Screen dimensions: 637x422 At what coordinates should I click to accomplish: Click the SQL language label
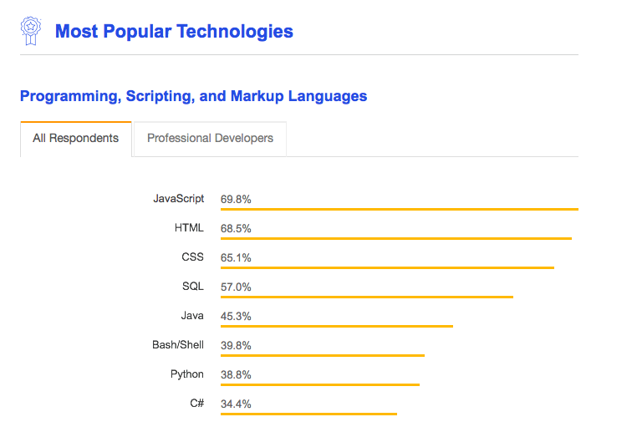click(192, 287)
